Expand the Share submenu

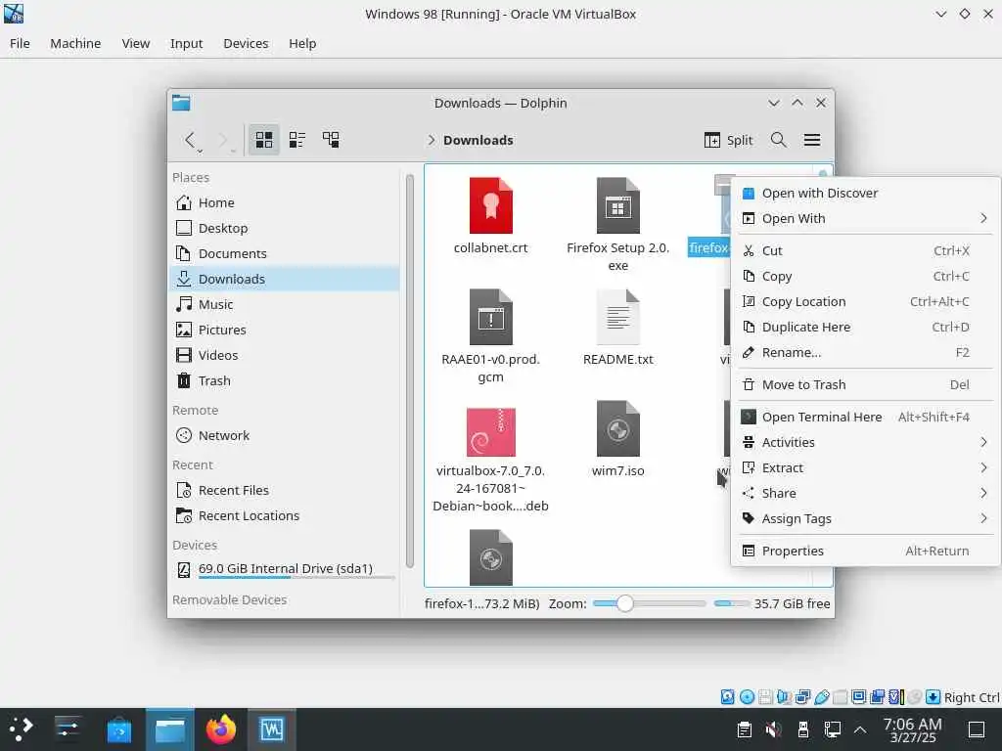tap(865, 493)
